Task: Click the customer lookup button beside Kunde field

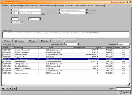Action: (43, 13)
